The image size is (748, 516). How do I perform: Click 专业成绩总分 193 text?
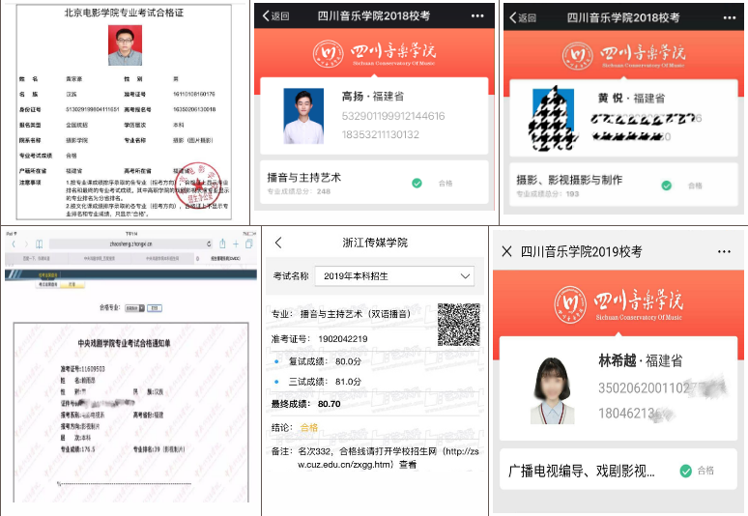[x=548, y=193]
